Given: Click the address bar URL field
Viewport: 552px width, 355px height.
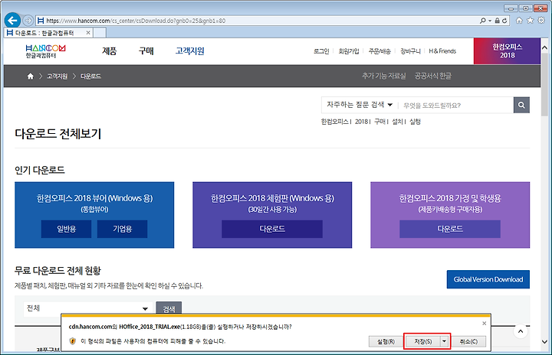Looking at the screenshot, I should pyautogui.click(x=257, y=21).
